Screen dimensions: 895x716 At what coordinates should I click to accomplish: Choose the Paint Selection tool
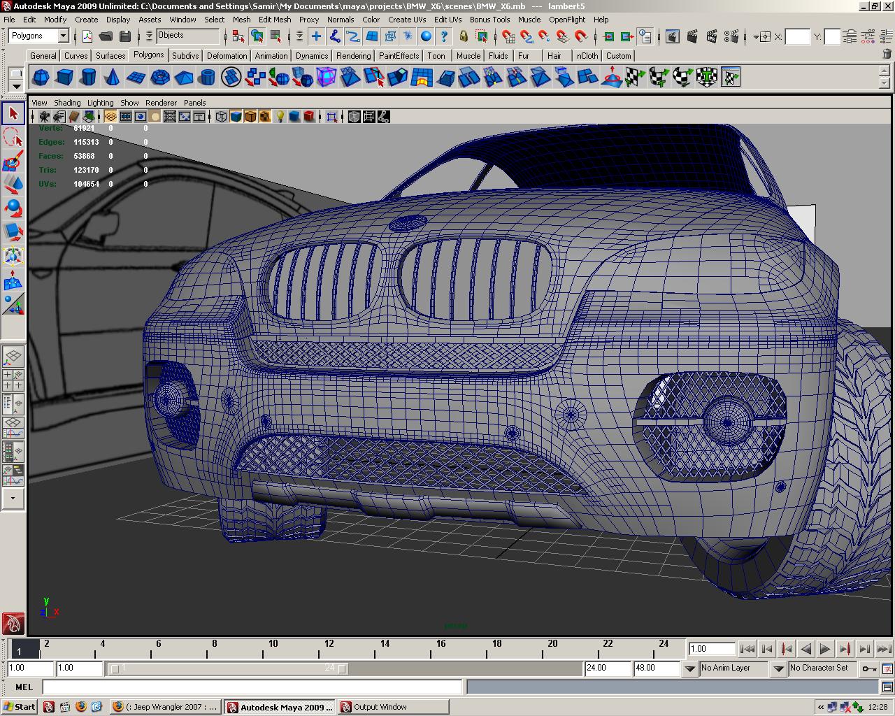coord(13,161)
